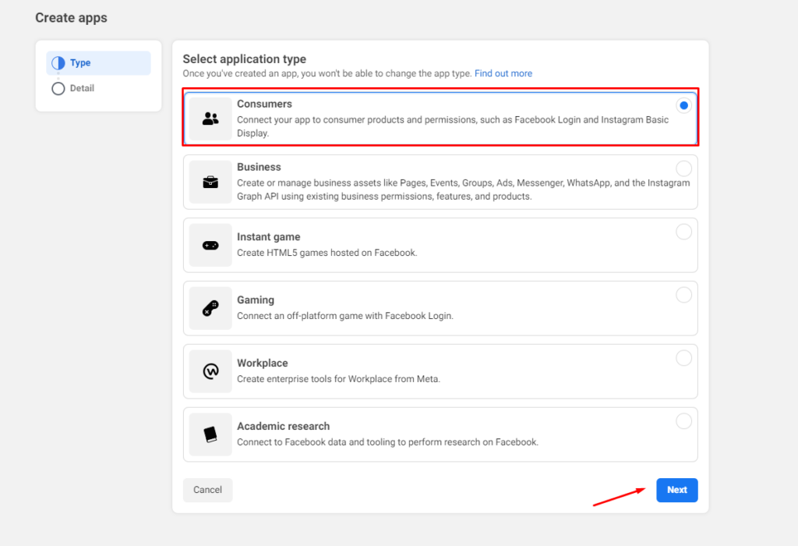This screenshot has height=546, width=798.
Task: Select the Business radio button
Action: click(683, 168)
